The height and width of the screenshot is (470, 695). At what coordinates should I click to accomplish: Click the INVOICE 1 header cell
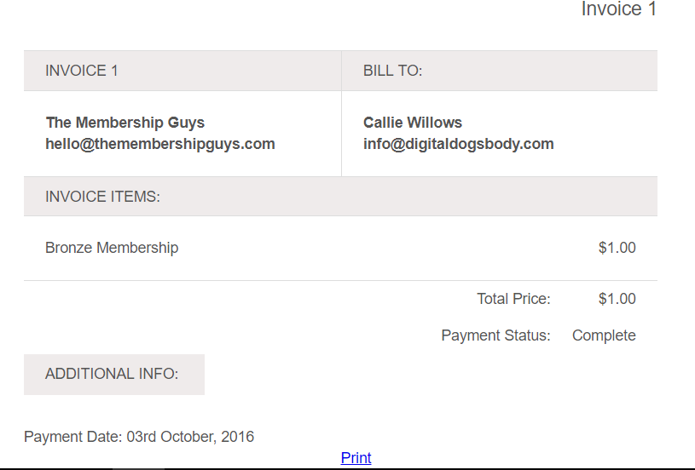tap(182, 71)
